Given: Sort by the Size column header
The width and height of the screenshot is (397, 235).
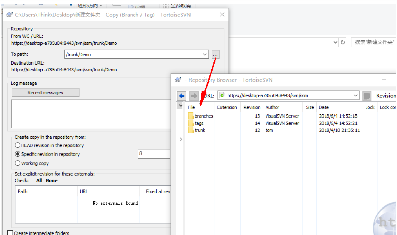Looking at the screenshot, I should [x=310, y=107].
